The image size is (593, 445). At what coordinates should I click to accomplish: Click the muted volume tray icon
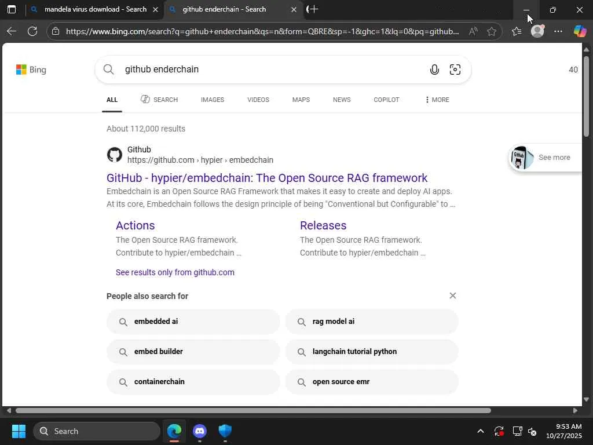533,431
